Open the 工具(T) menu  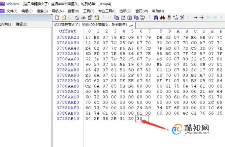[x=89, y=11]
